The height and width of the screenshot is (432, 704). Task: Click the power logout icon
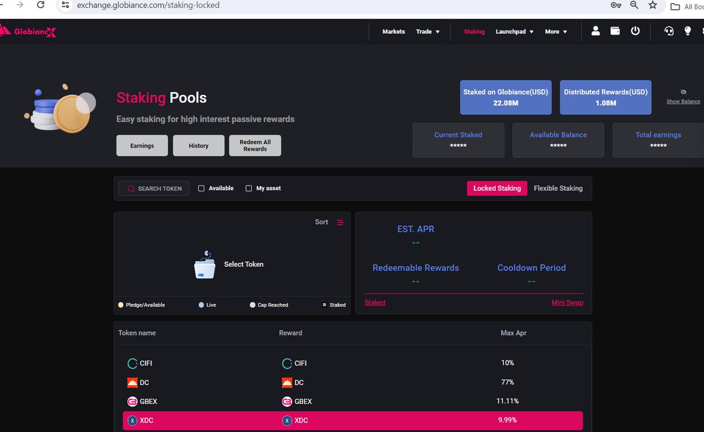(635, 31)
